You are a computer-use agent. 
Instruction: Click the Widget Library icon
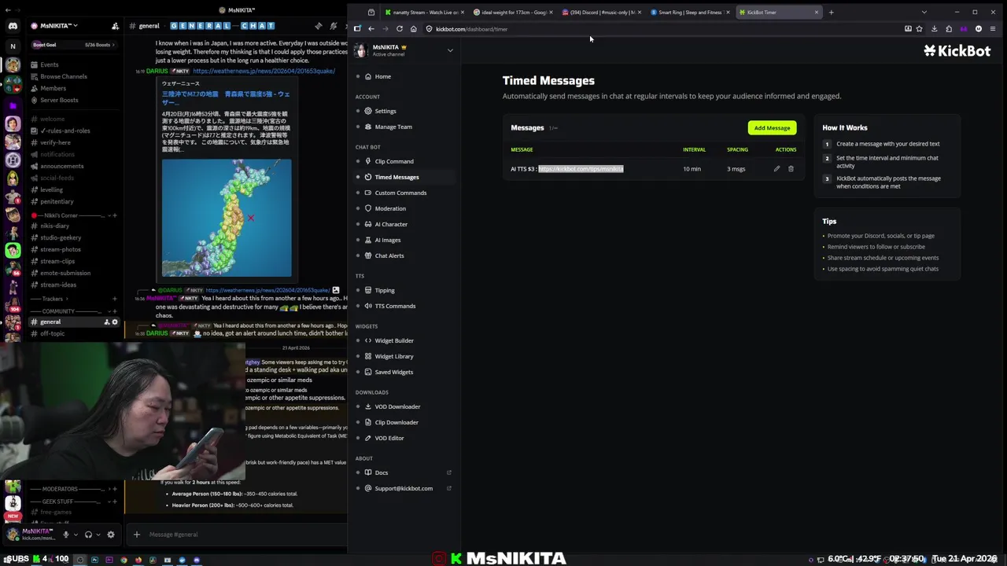click(x=367, y=356)
